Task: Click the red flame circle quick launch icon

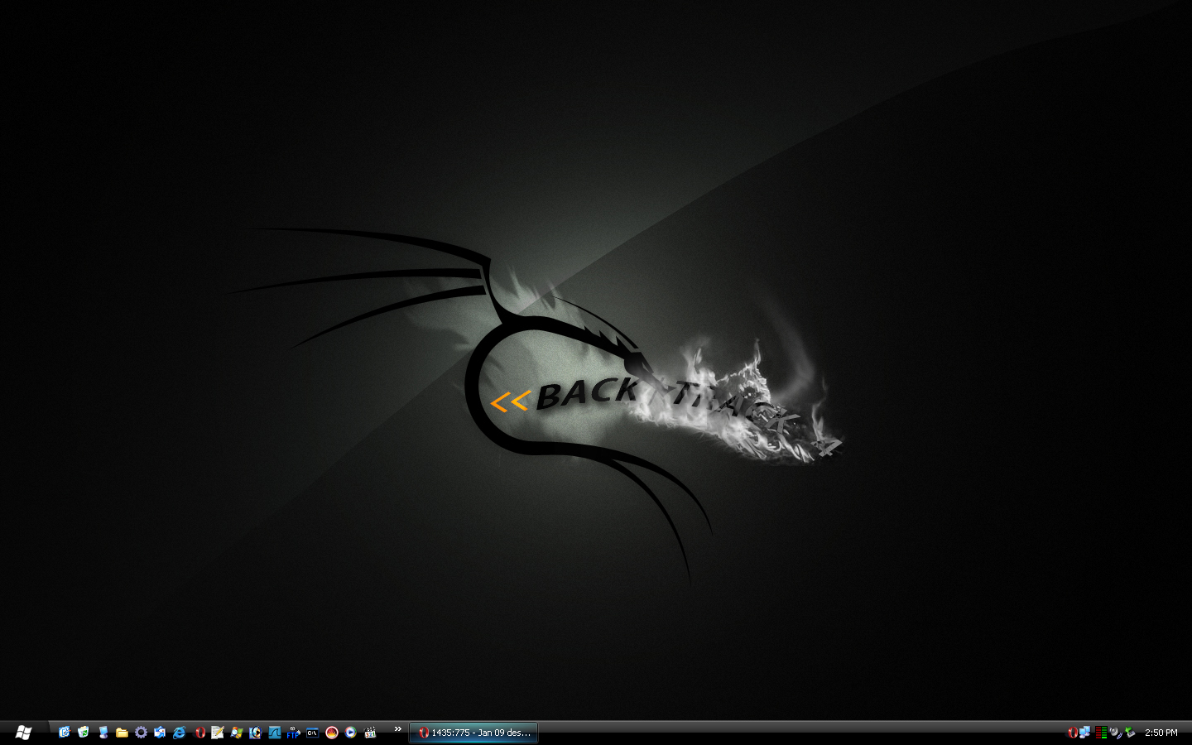Action: click(331, 733)
